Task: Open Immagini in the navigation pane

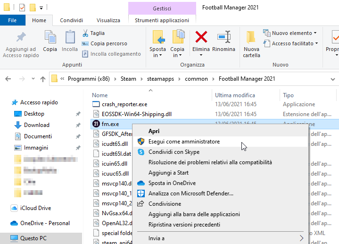Action: tap(36, 148)
